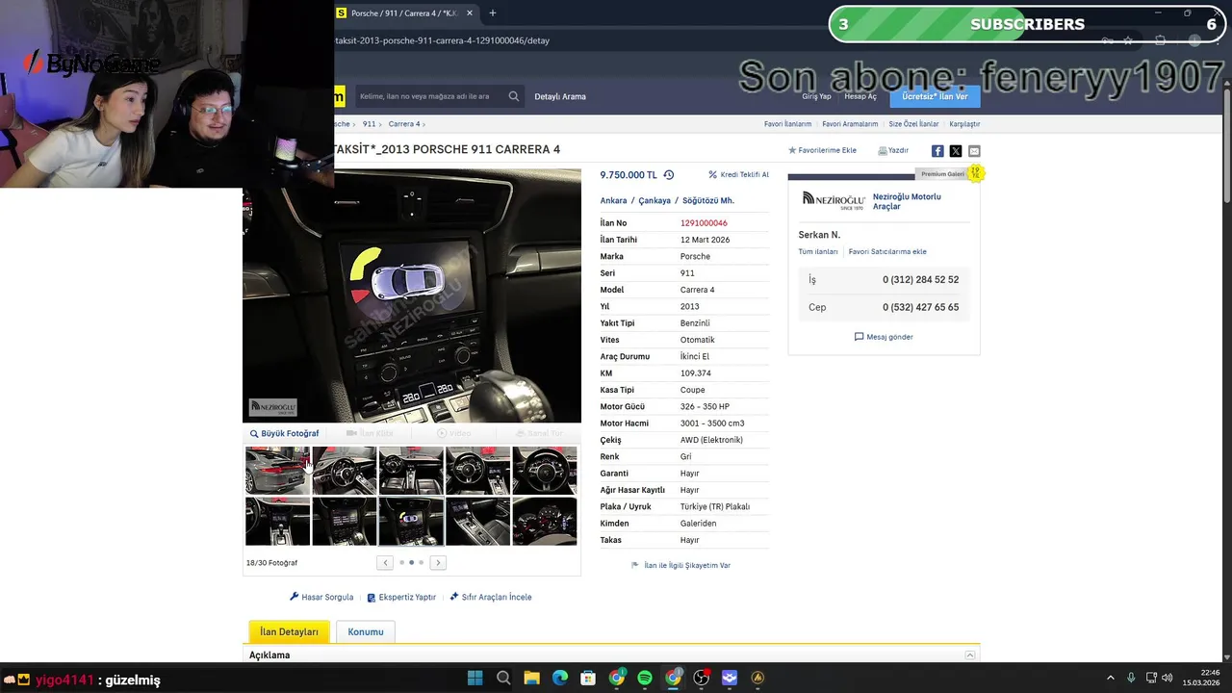Open Spotify from taskbar

[645, 678]
